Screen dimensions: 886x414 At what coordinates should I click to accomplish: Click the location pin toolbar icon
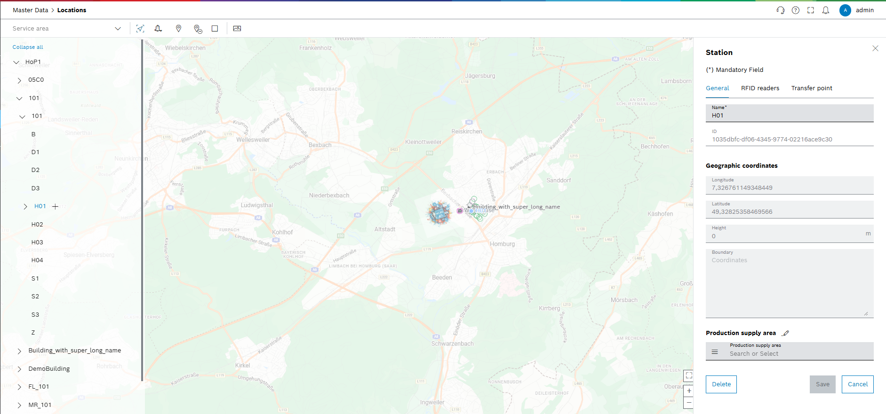click(x=178, y=29)
